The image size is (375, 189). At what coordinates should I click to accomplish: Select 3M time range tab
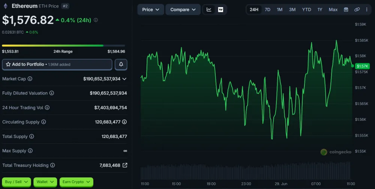pos(292,10)
